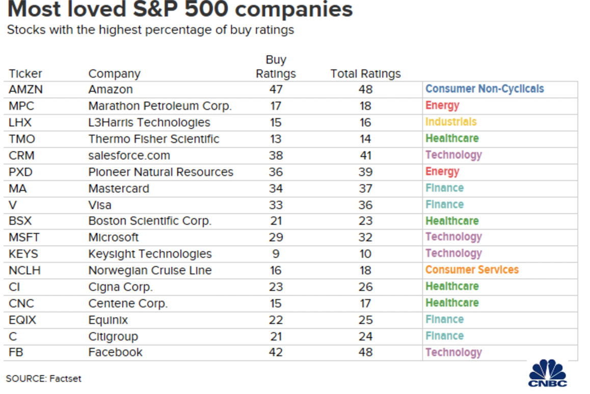Click the SOURCE: Factset text

(x=44, y=379)
